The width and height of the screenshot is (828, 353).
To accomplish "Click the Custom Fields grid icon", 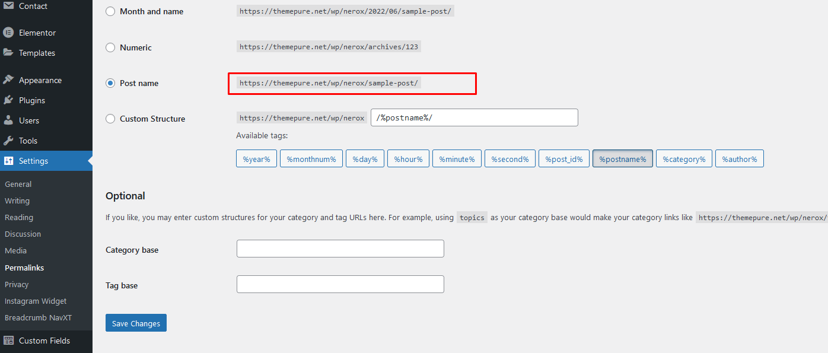I will [8, 341].
